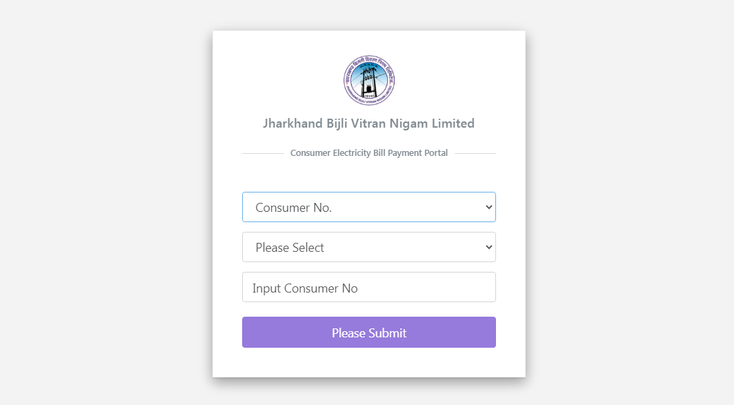Click the blank white card area below Submit
734x405 pixels.
pyautogui.click(x=369, y=362)
